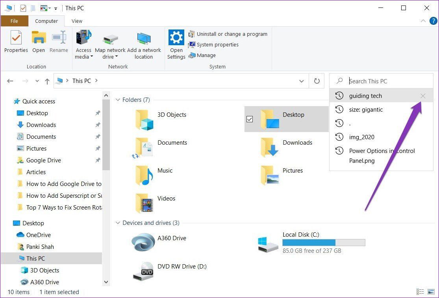Remove guiding tech from search history
Screen dimensions: 439x298
(422, 96)
